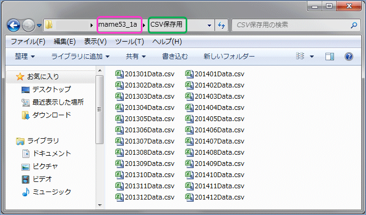Select icon of 201401Data.csv
The image size is (366, 215).
click(x=189, y=74)
